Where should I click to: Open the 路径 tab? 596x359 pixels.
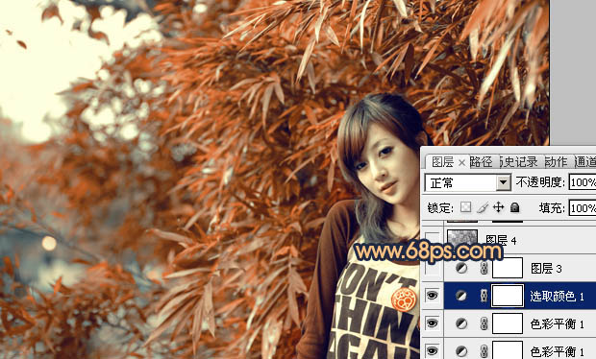point(482,162)
